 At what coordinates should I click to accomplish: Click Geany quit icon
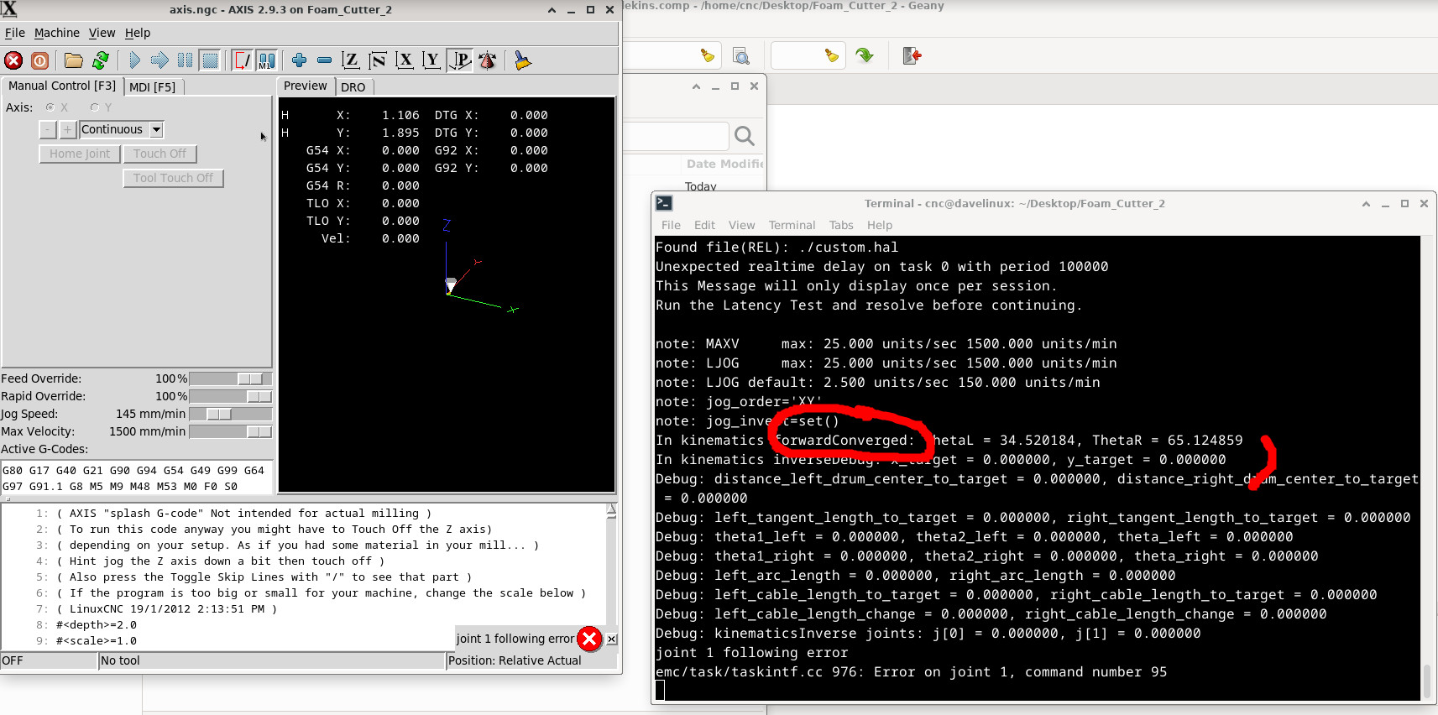pyautogui.click(x=912, y=55)
